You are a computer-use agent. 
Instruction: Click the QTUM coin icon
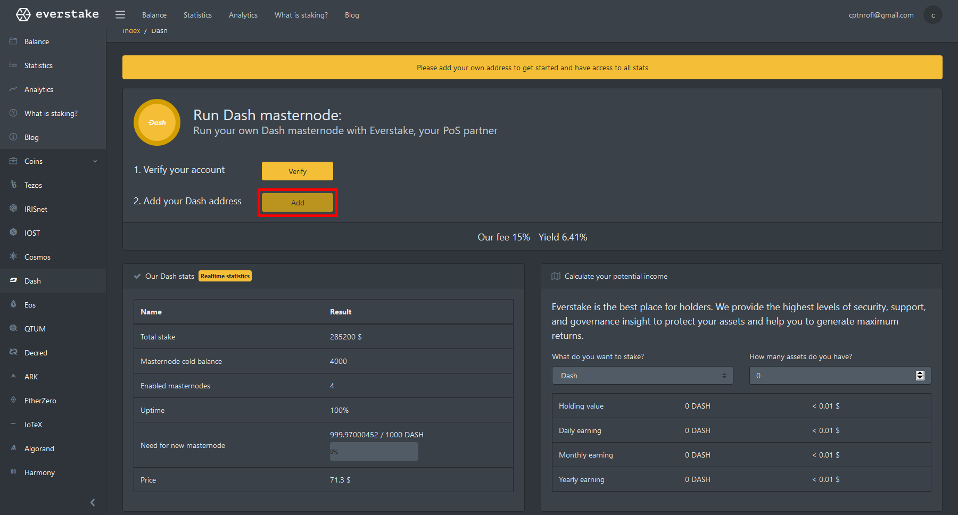click(13, 328)
